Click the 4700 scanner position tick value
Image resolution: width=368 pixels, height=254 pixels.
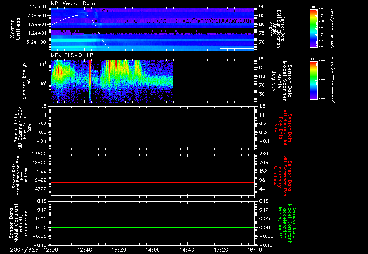[x=41, y=189]
